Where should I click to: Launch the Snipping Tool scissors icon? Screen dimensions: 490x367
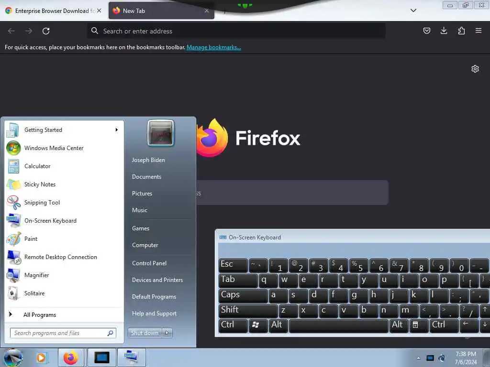pyautogui.click(x=14, y=203)
